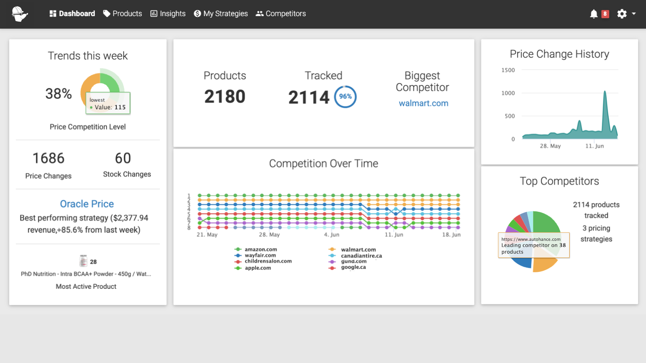Click the Insights bar chart icon
The height and width of the screenshot is (363, 646).
[x=154, y=13]
